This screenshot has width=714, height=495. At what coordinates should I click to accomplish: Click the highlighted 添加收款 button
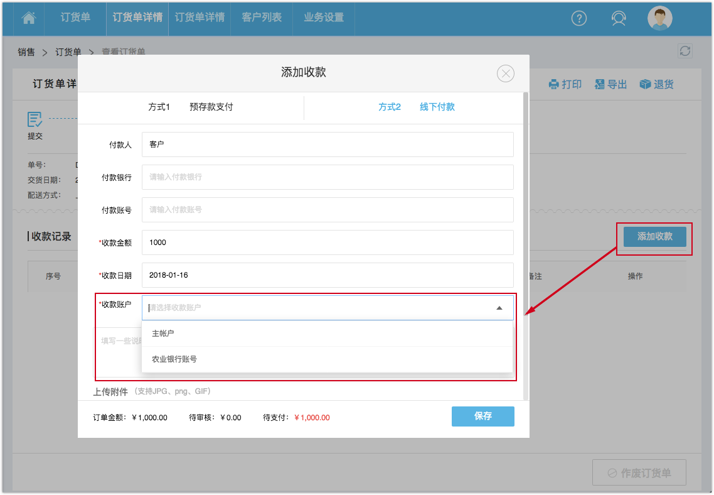click(x=654, y=237)
